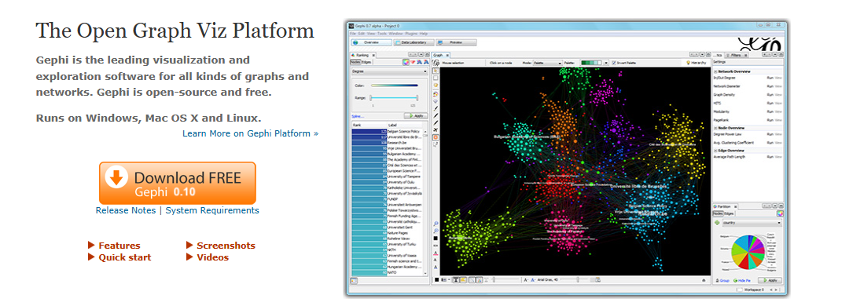Select the Ranking tab

point(362,55)
